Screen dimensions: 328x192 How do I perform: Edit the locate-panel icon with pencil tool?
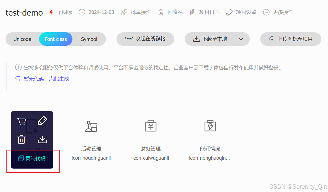pos(42,120)
